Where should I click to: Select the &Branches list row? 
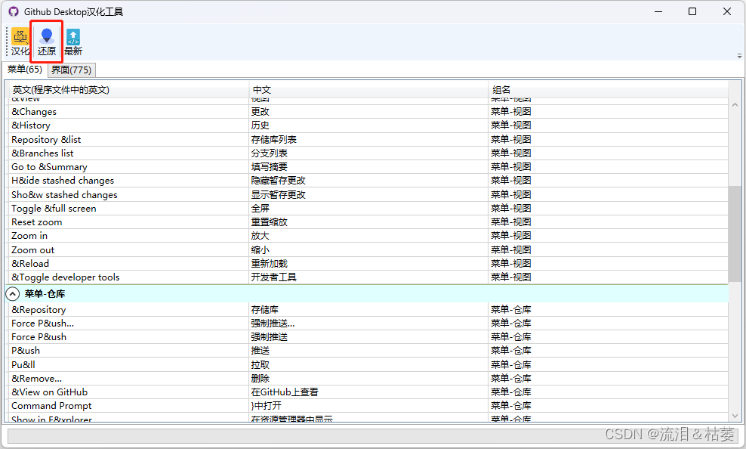[368, 153]
